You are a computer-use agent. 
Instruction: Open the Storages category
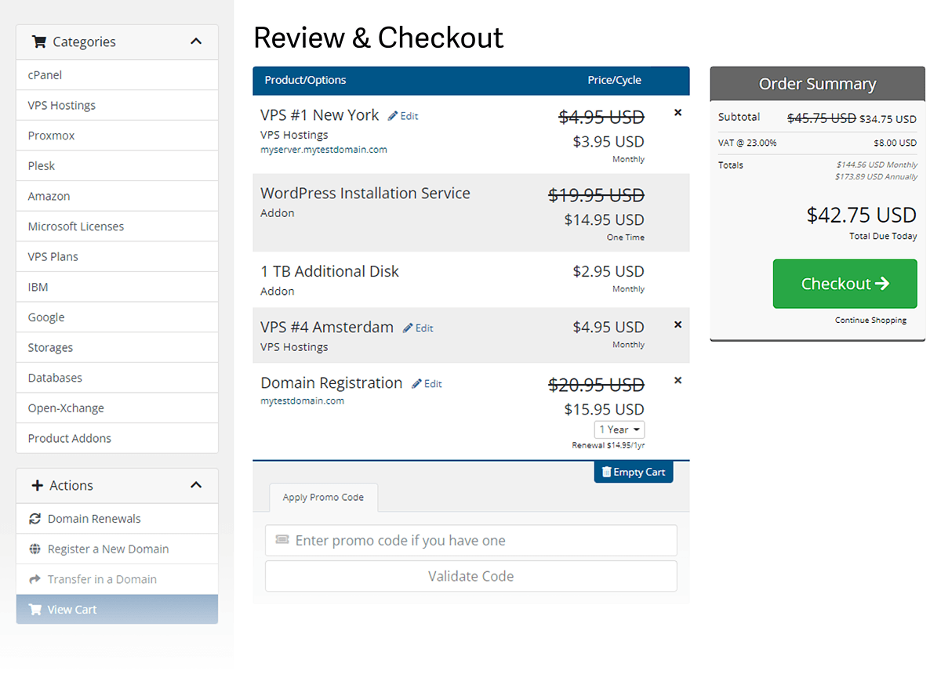click(117, 347)
